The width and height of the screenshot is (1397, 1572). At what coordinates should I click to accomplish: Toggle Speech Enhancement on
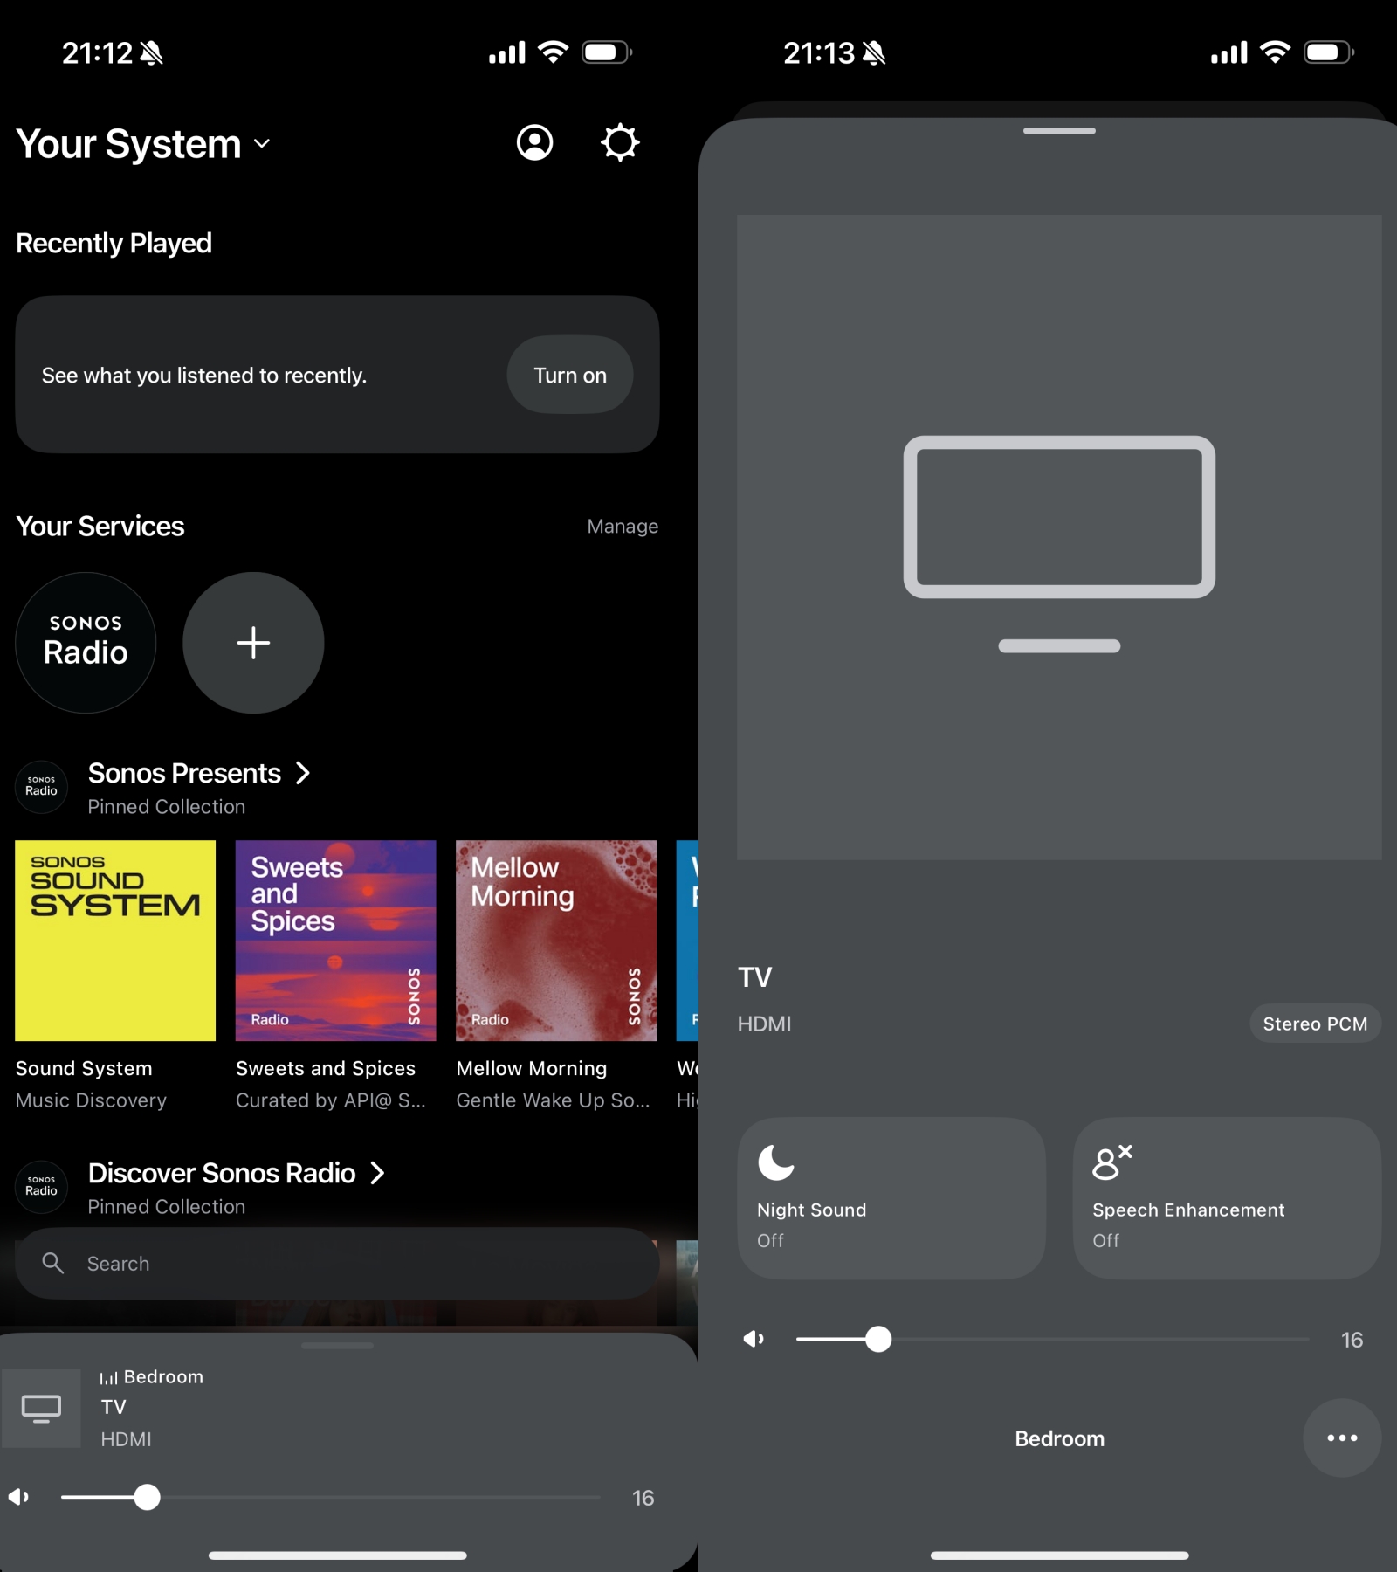[x=1226, y=1198]
